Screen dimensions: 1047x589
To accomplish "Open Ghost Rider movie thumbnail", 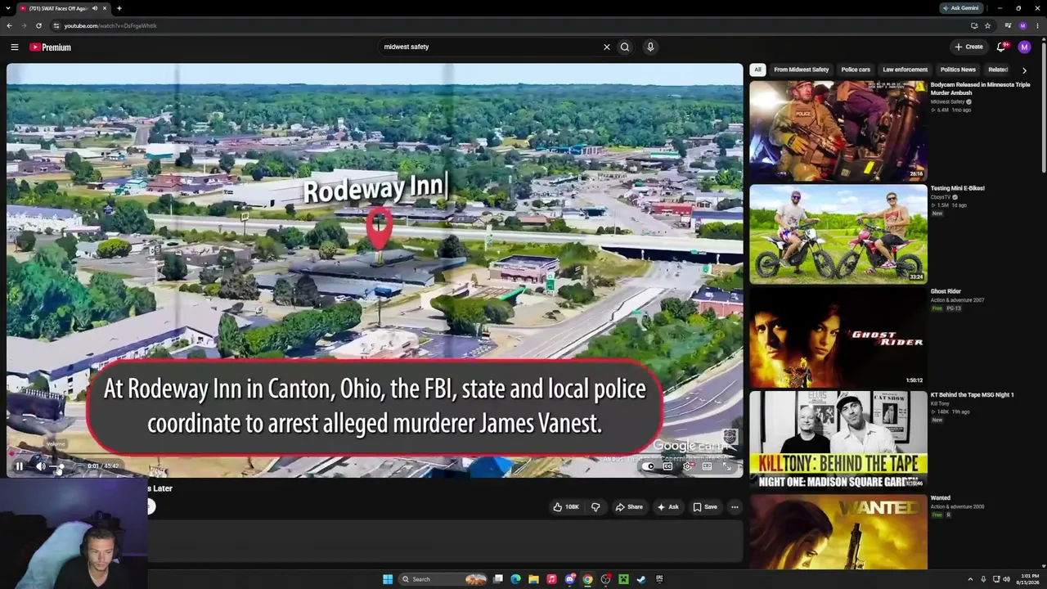I will pos(838,337).
